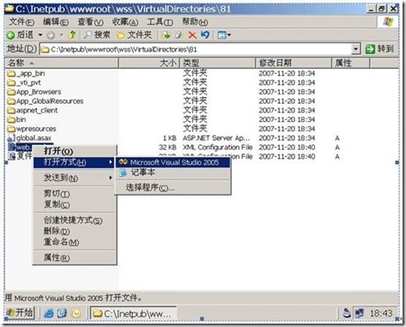
Task: Click the ASP.NET Server Ap... type cell
Action: click(216, 138)
